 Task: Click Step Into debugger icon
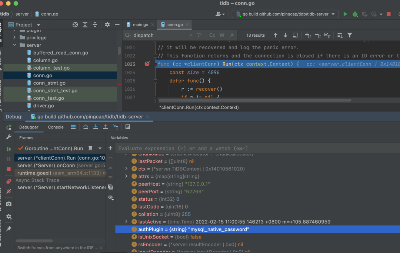pos(96,127)
